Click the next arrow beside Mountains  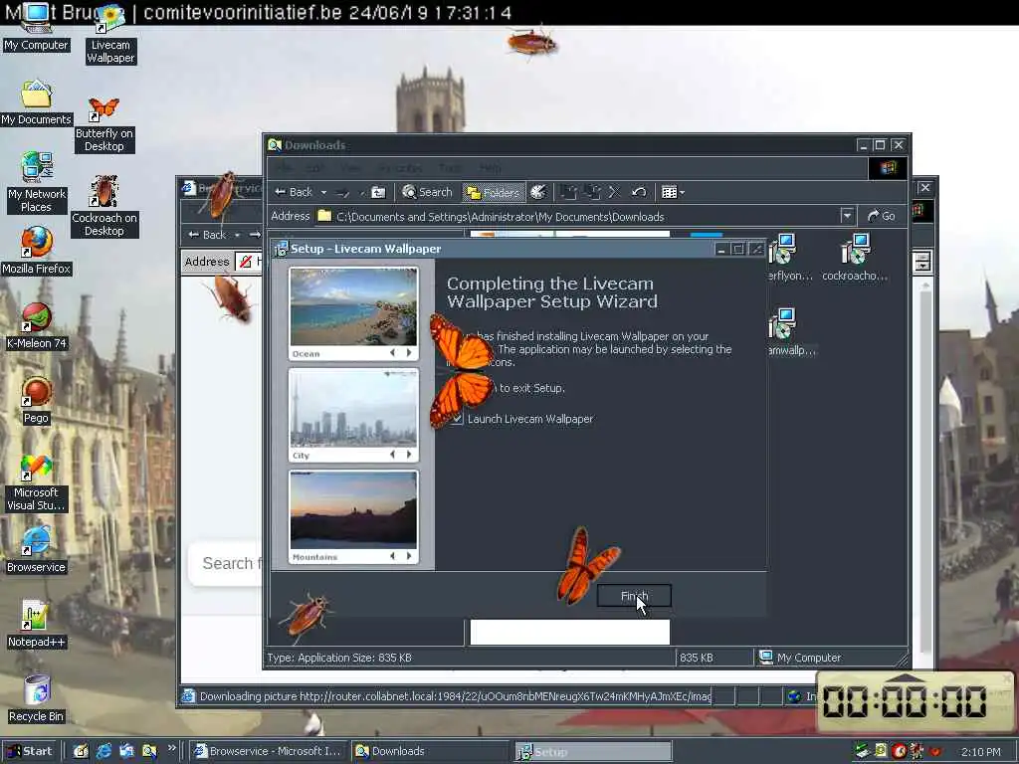click(x=409, y=556)
